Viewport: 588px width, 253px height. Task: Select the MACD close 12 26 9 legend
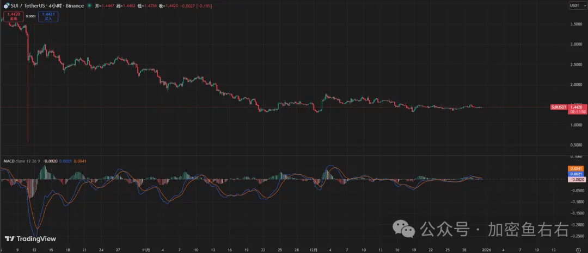coord(22,161)
